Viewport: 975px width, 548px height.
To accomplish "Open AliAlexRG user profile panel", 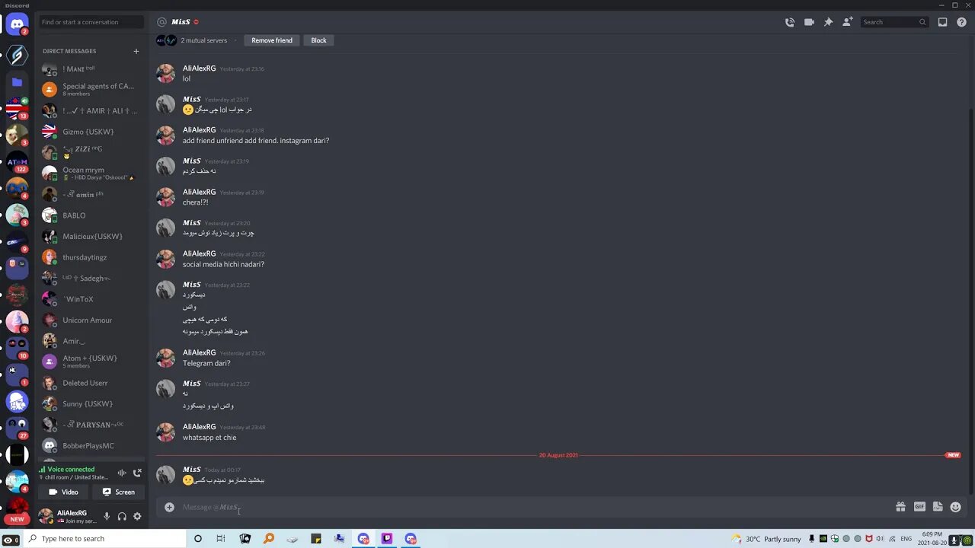I will [69, 516].
